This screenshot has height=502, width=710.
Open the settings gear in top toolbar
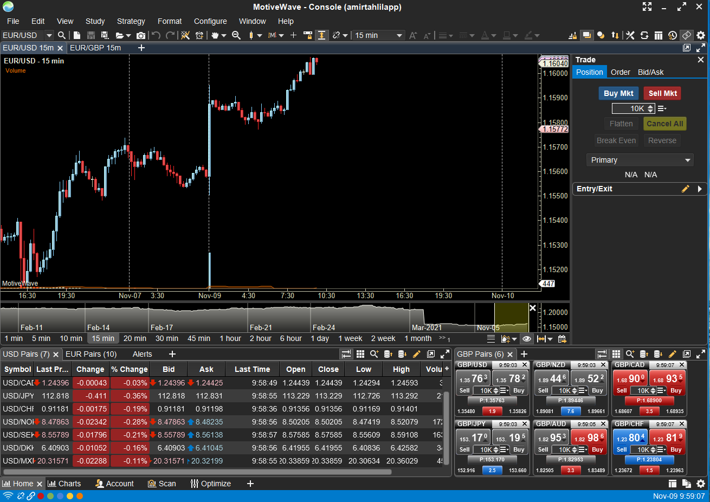click(x=701, y=35)
